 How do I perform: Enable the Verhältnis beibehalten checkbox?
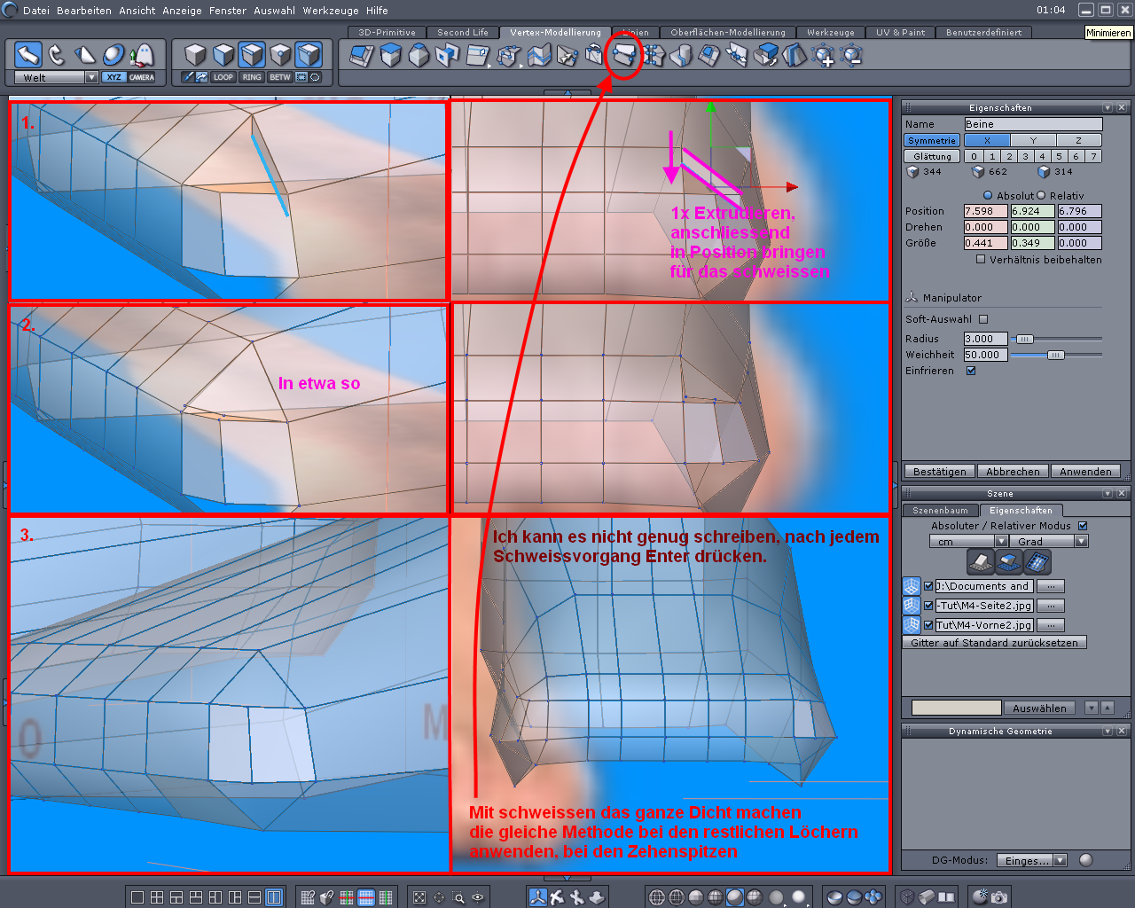point(981,260)
